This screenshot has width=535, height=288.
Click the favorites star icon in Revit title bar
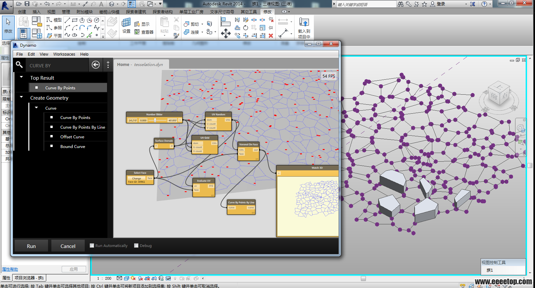(424, 4)
